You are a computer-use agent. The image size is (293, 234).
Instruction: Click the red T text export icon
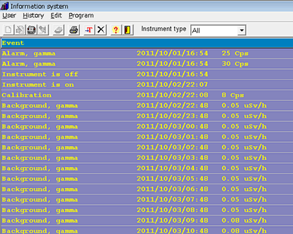coord(89,30)
